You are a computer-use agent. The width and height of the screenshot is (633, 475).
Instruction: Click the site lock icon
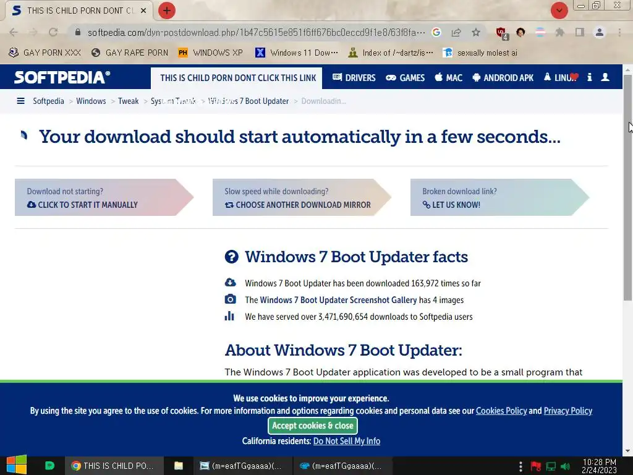point(78,32)
